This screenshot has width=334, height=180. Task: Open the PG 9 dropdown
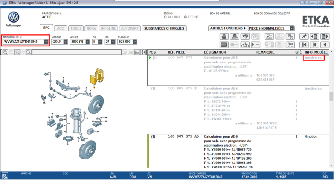click(x=100, y=42)
